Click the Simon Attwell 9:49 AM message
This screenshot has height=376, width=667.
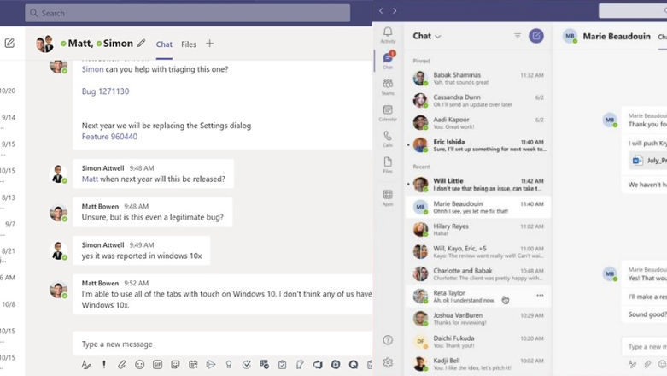pyautogui.click(x=141, y=250)
